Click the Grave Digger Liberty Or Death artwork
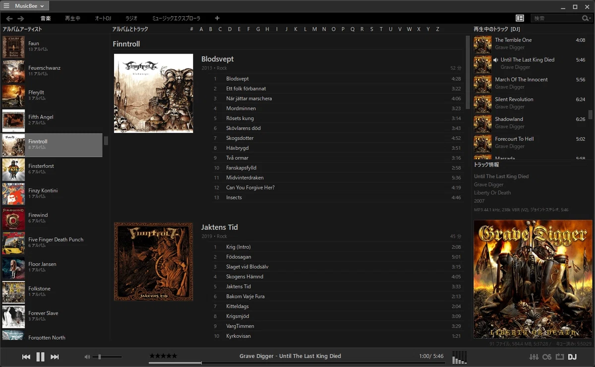The height and width of the screenshot is (367, 595). click(533, 279)
